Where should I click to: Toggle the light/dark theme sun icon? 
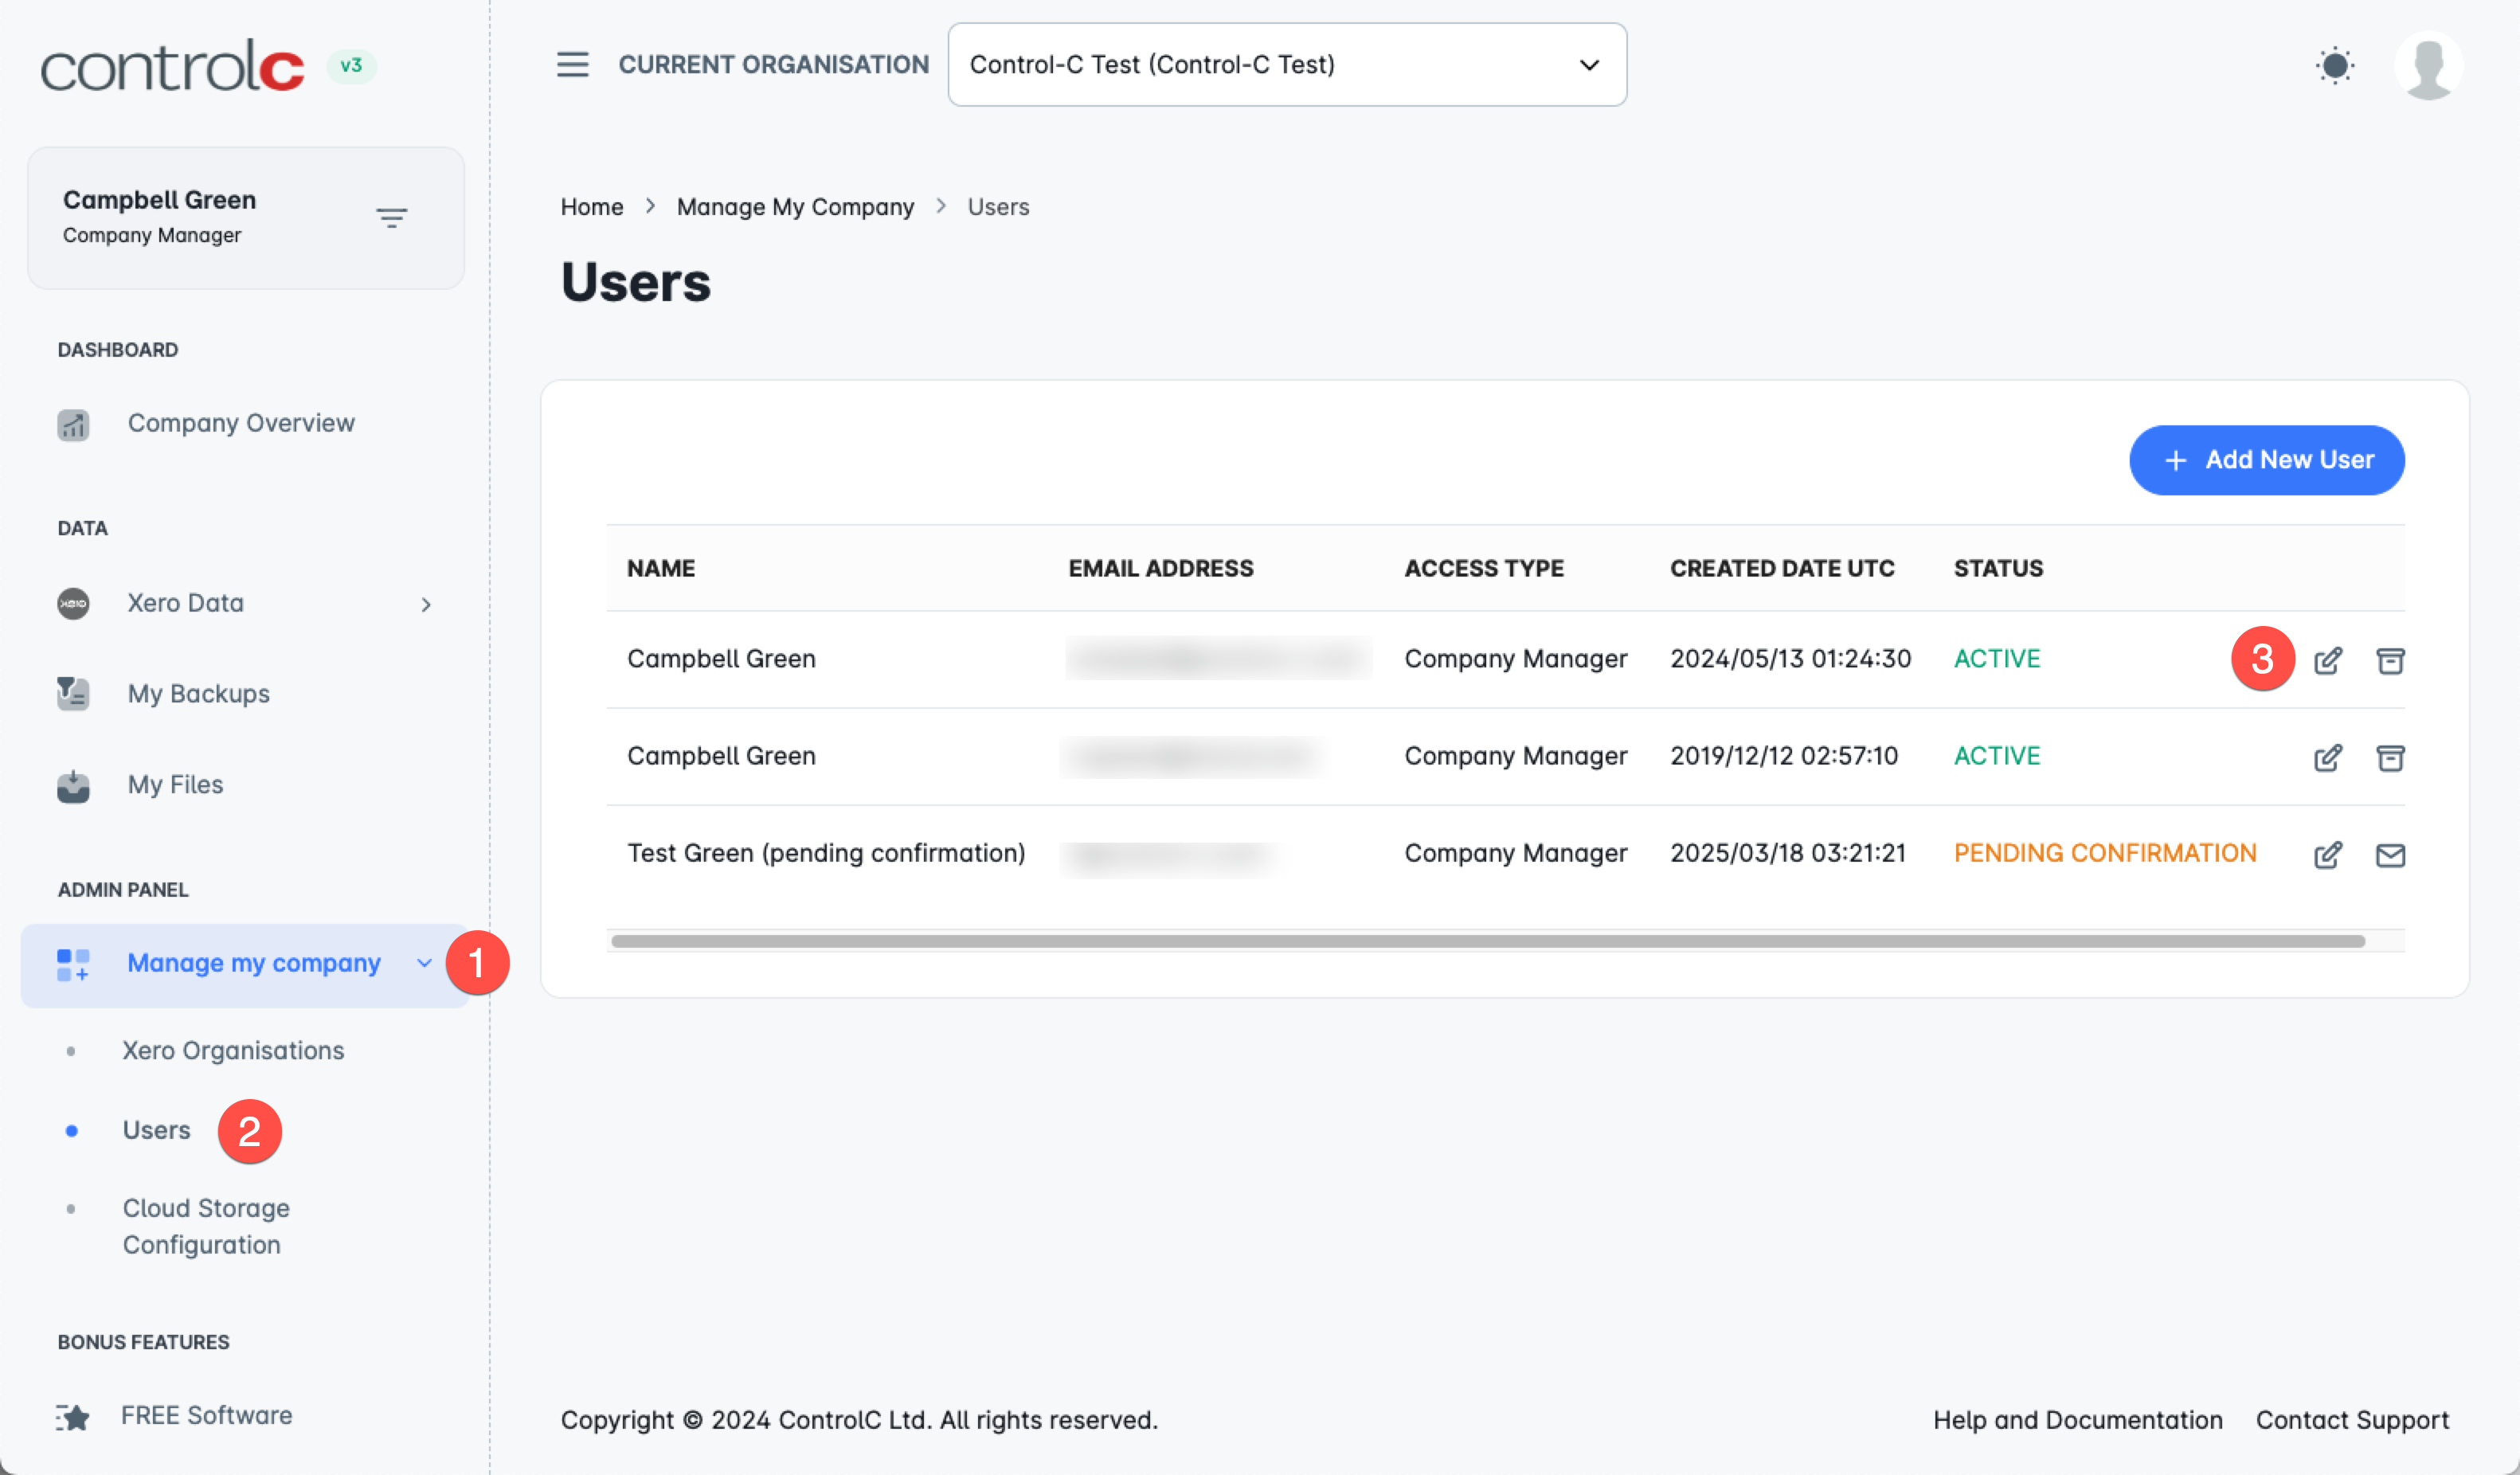[x=2334, y=66]
